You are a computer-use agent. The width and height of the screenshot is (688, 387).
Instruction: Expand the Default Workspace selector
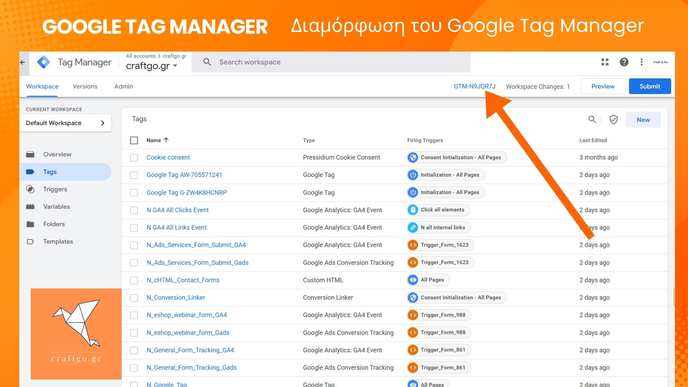tap(66, 123)
